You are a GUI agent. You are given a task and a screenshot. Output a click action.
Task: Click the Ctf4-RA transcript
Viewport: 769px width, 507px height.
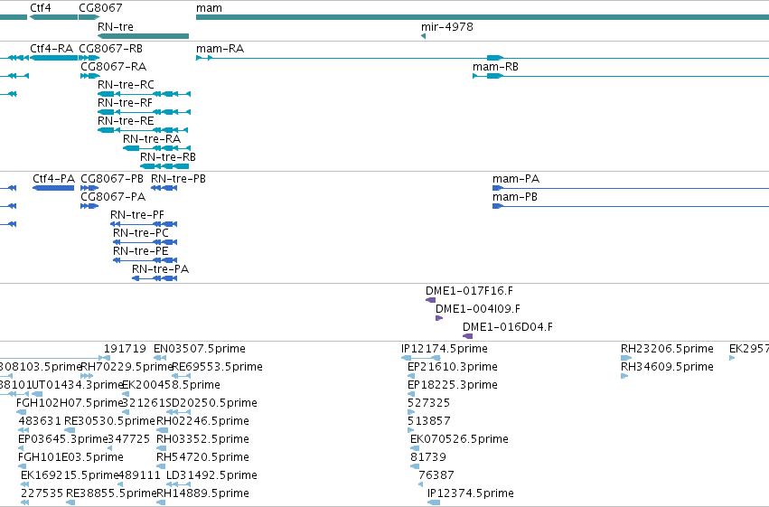pyautogui.click(x=53, y=58)
